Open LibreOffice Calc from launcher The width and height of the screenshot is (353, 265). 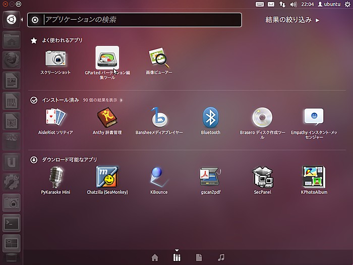pyautogui.click(x=12, y=101)
